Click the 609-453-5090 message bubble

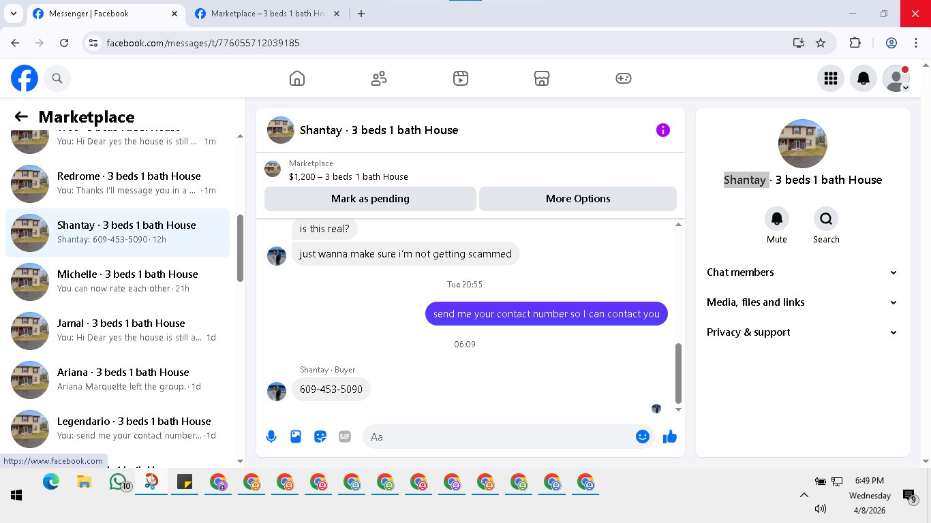pos(331,390)
